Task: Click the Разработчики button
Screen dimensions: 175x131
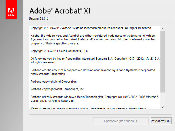Action: pos(161,121)
